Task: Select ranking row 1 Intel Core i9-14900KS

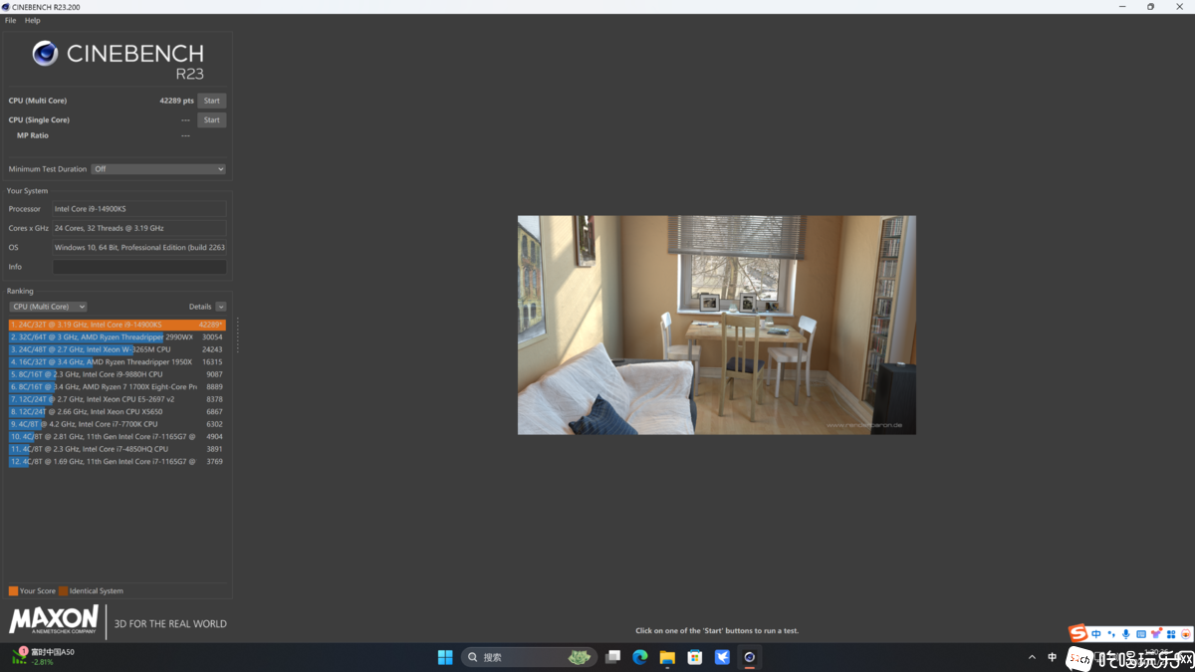Action: coord(118,325)
